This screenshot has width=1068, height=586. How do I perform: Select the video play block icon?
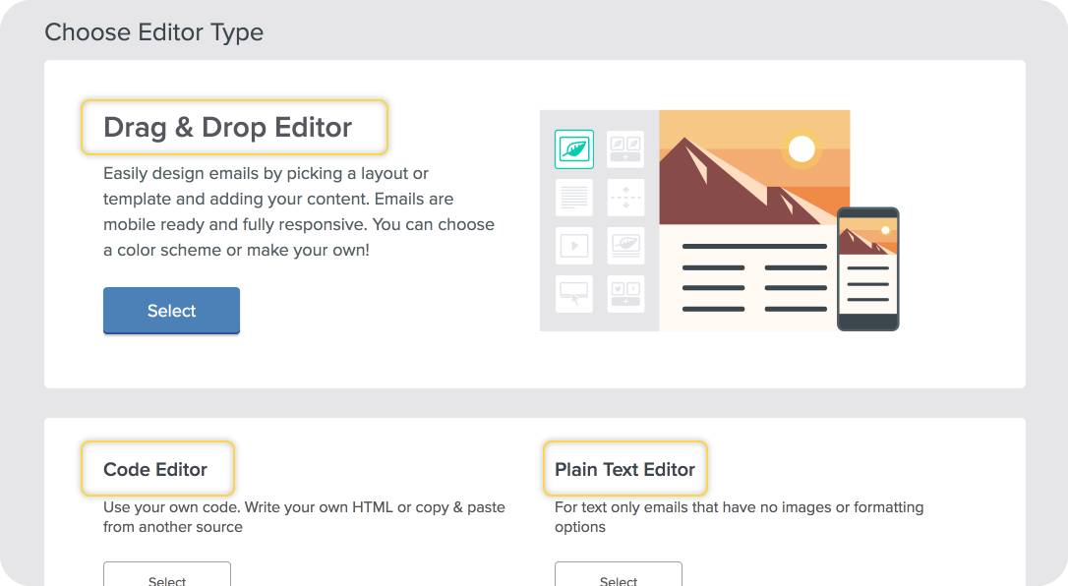(x=574, y=246)
